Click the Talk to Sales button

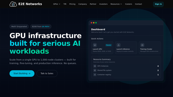click(x=47, y=74)
